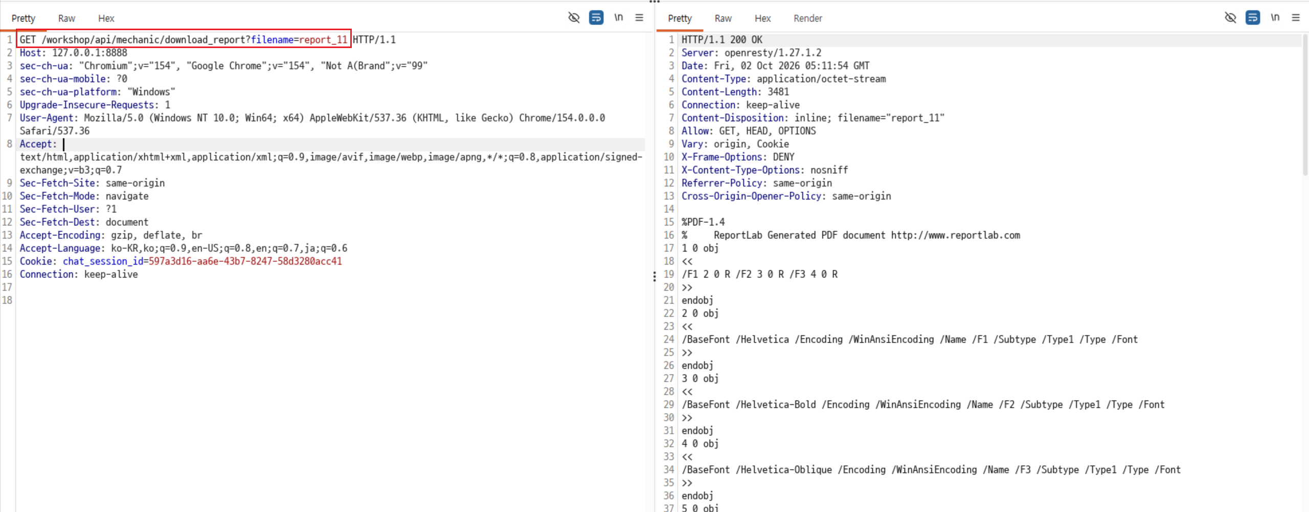Click the response panel vertical scrollbar

point(1305,105)
